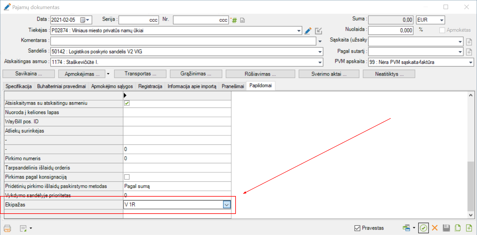477x235 pixels.
Task: Click the Pirkimo numeris value cell
Action: pyautogui.click(x=177, y=159)
